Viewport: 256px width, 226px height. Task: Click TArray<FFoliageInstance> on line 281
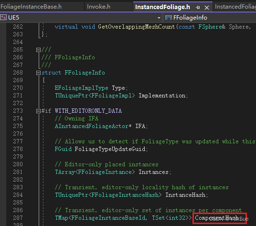pyautogui.click(x=95, y=172)
